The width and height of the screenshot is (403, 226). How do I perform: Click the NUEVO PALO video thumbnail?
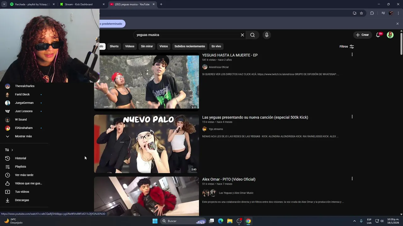point(146,144)
